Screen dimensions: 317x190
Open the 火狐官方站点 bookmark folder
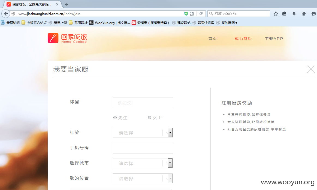coord(34,23)
